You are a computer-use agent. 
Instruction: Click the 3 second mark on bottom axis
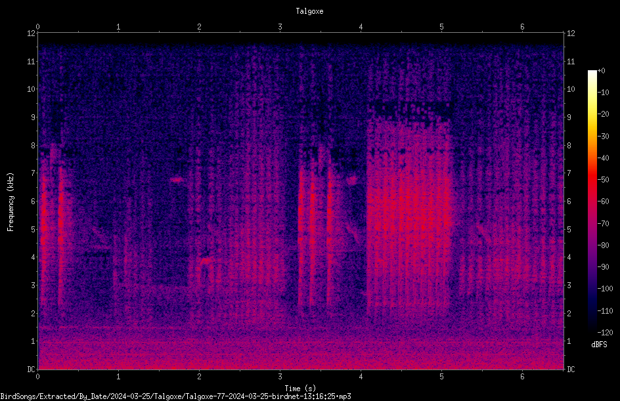280,377
